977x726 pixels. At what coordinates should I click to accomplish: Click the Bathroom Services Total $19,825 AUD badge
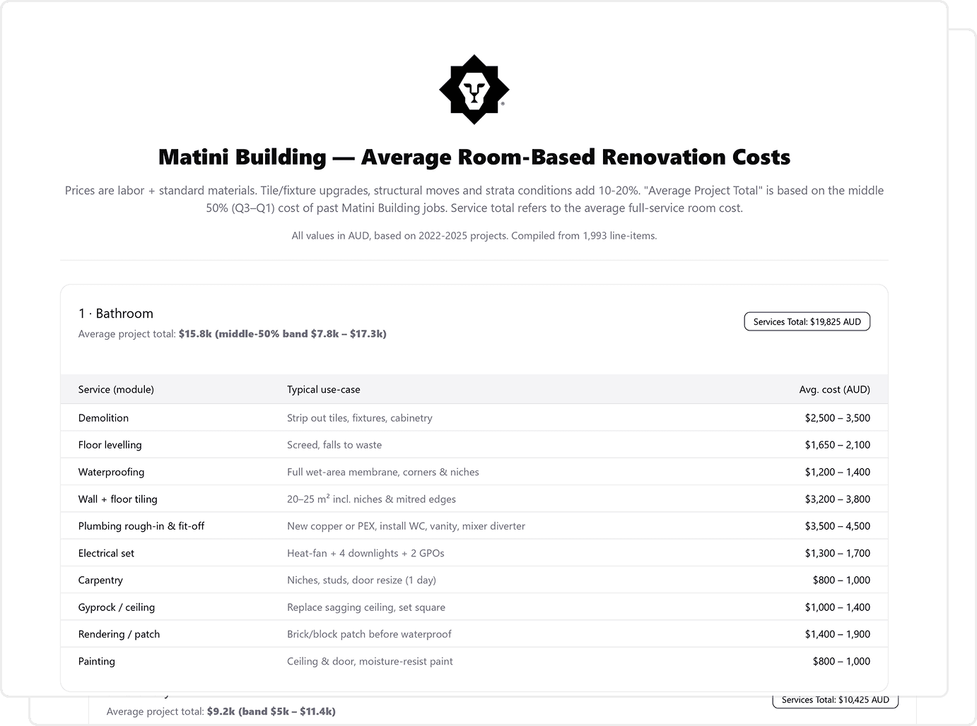tap(807, 321)
